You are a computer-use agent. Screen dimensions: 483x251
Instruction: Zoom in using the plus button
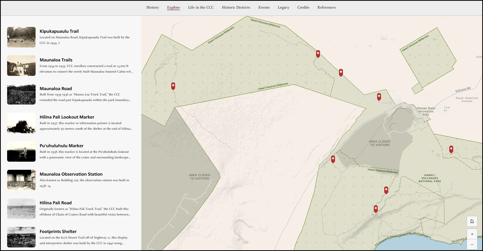point(472,234)
